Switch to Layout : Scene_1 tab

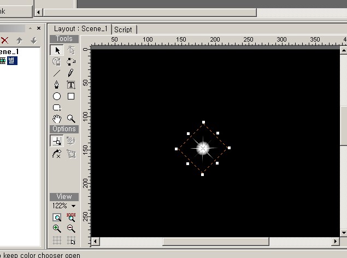(x=80, y=29)
